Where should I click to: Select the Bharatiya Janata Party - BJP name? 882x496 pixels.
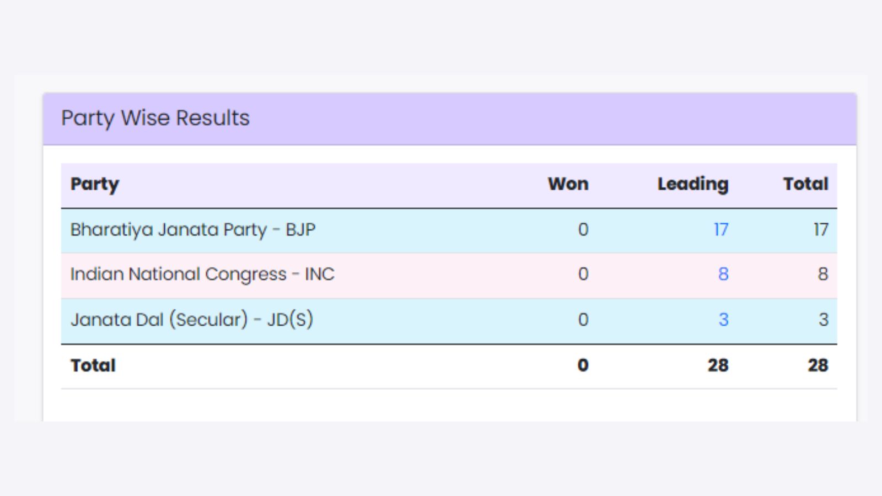click(x=193, y=229)
